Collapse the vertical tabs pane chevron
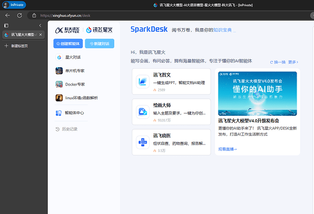The height and width of the screenshot is (214, 314). [x=40, y=25]
